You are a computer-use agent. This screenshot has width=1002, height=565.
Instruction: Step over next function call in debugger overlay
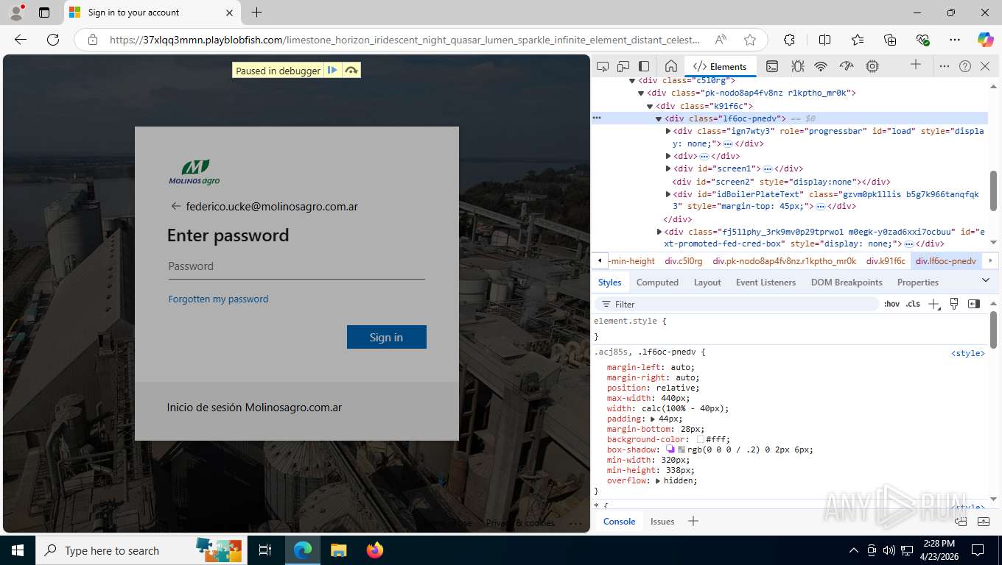click(x=351, y=71)
